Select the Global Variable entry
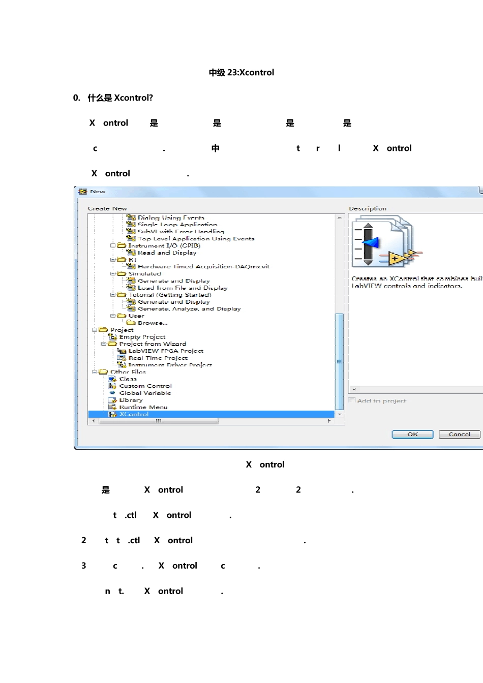Screen dimensions: 483x683 point(145,393)
